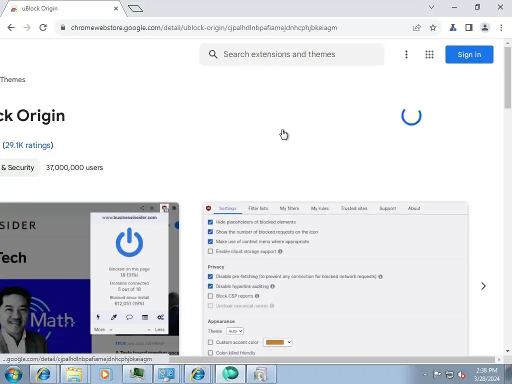Check the Custom accent color checkbox
512x384 pixels.
click(210, 342)
